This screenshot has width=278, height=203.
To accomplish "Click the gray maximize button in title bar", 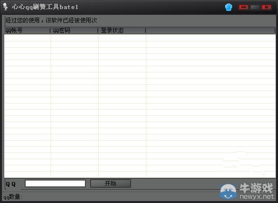I will 255,7.
